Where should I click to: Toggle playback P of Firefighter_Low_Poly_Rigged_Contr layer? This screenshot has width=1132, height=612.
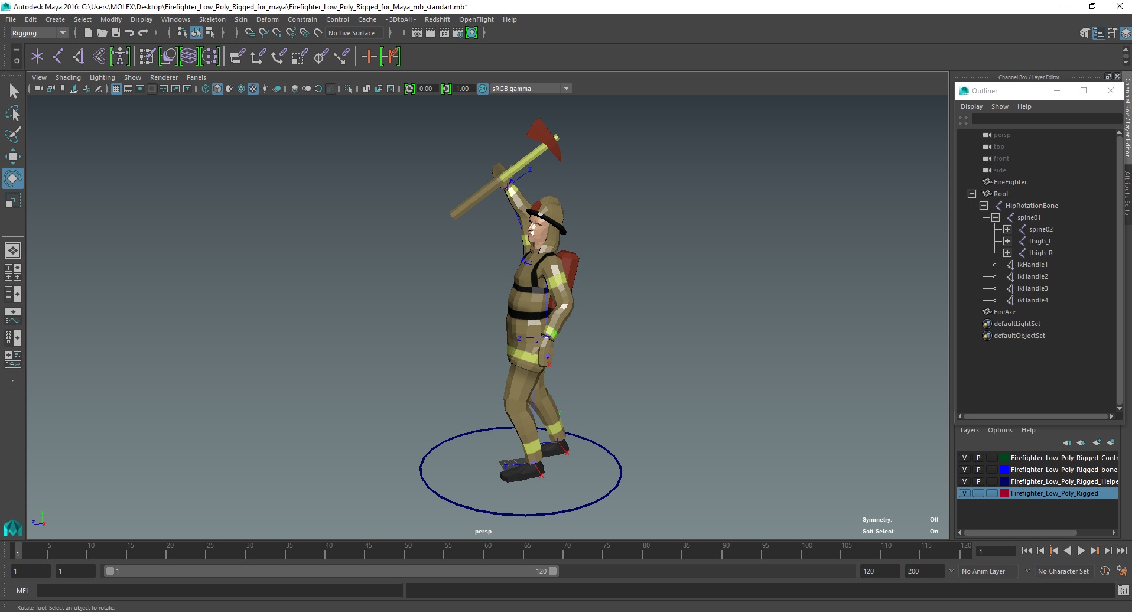point(978,458)
